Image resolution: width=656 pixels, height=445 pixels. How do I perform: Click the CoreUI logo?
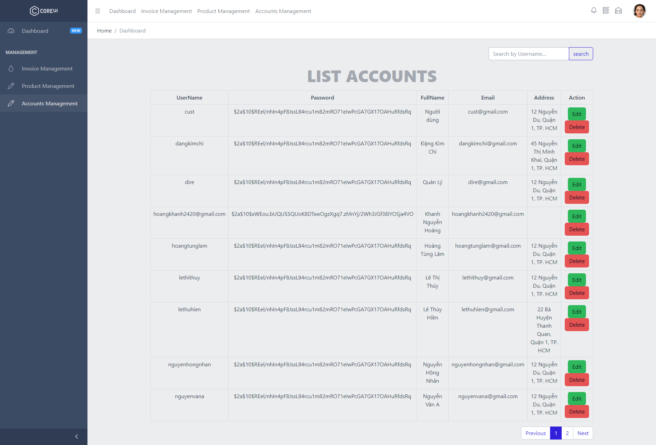[x=44, y=11]
